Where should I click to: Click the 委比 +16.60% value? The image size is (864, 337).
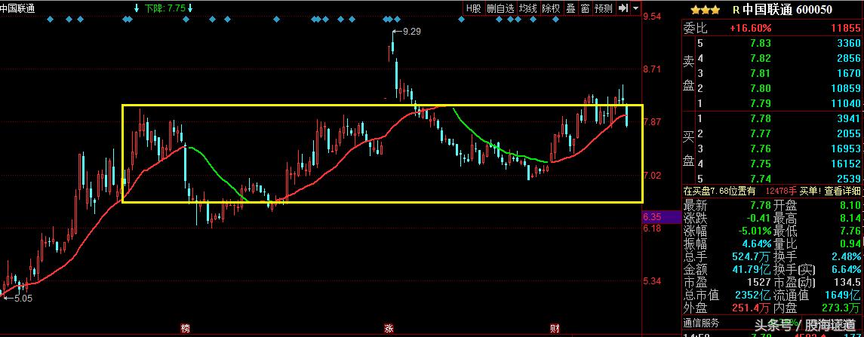coord(751,28)
